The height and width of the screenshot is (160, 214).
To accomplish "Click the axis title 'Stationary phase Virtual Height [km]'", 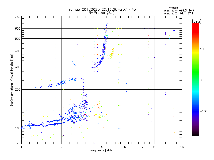I will coord(12,80).
